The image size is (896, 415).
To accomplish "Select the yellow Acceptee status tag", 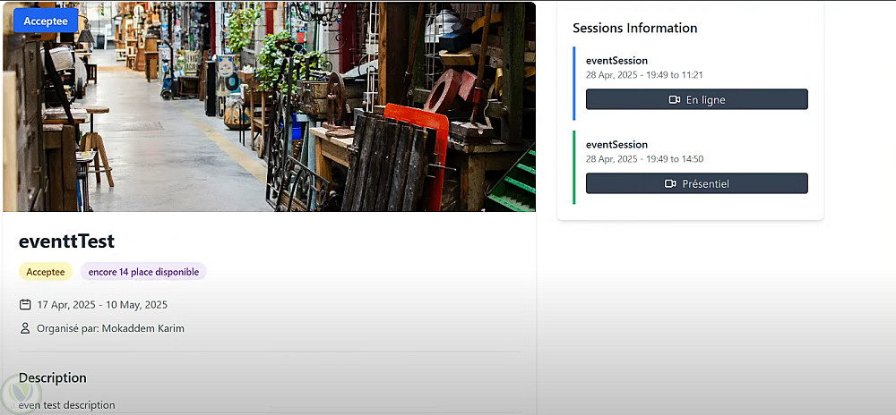I will (46, 272).
